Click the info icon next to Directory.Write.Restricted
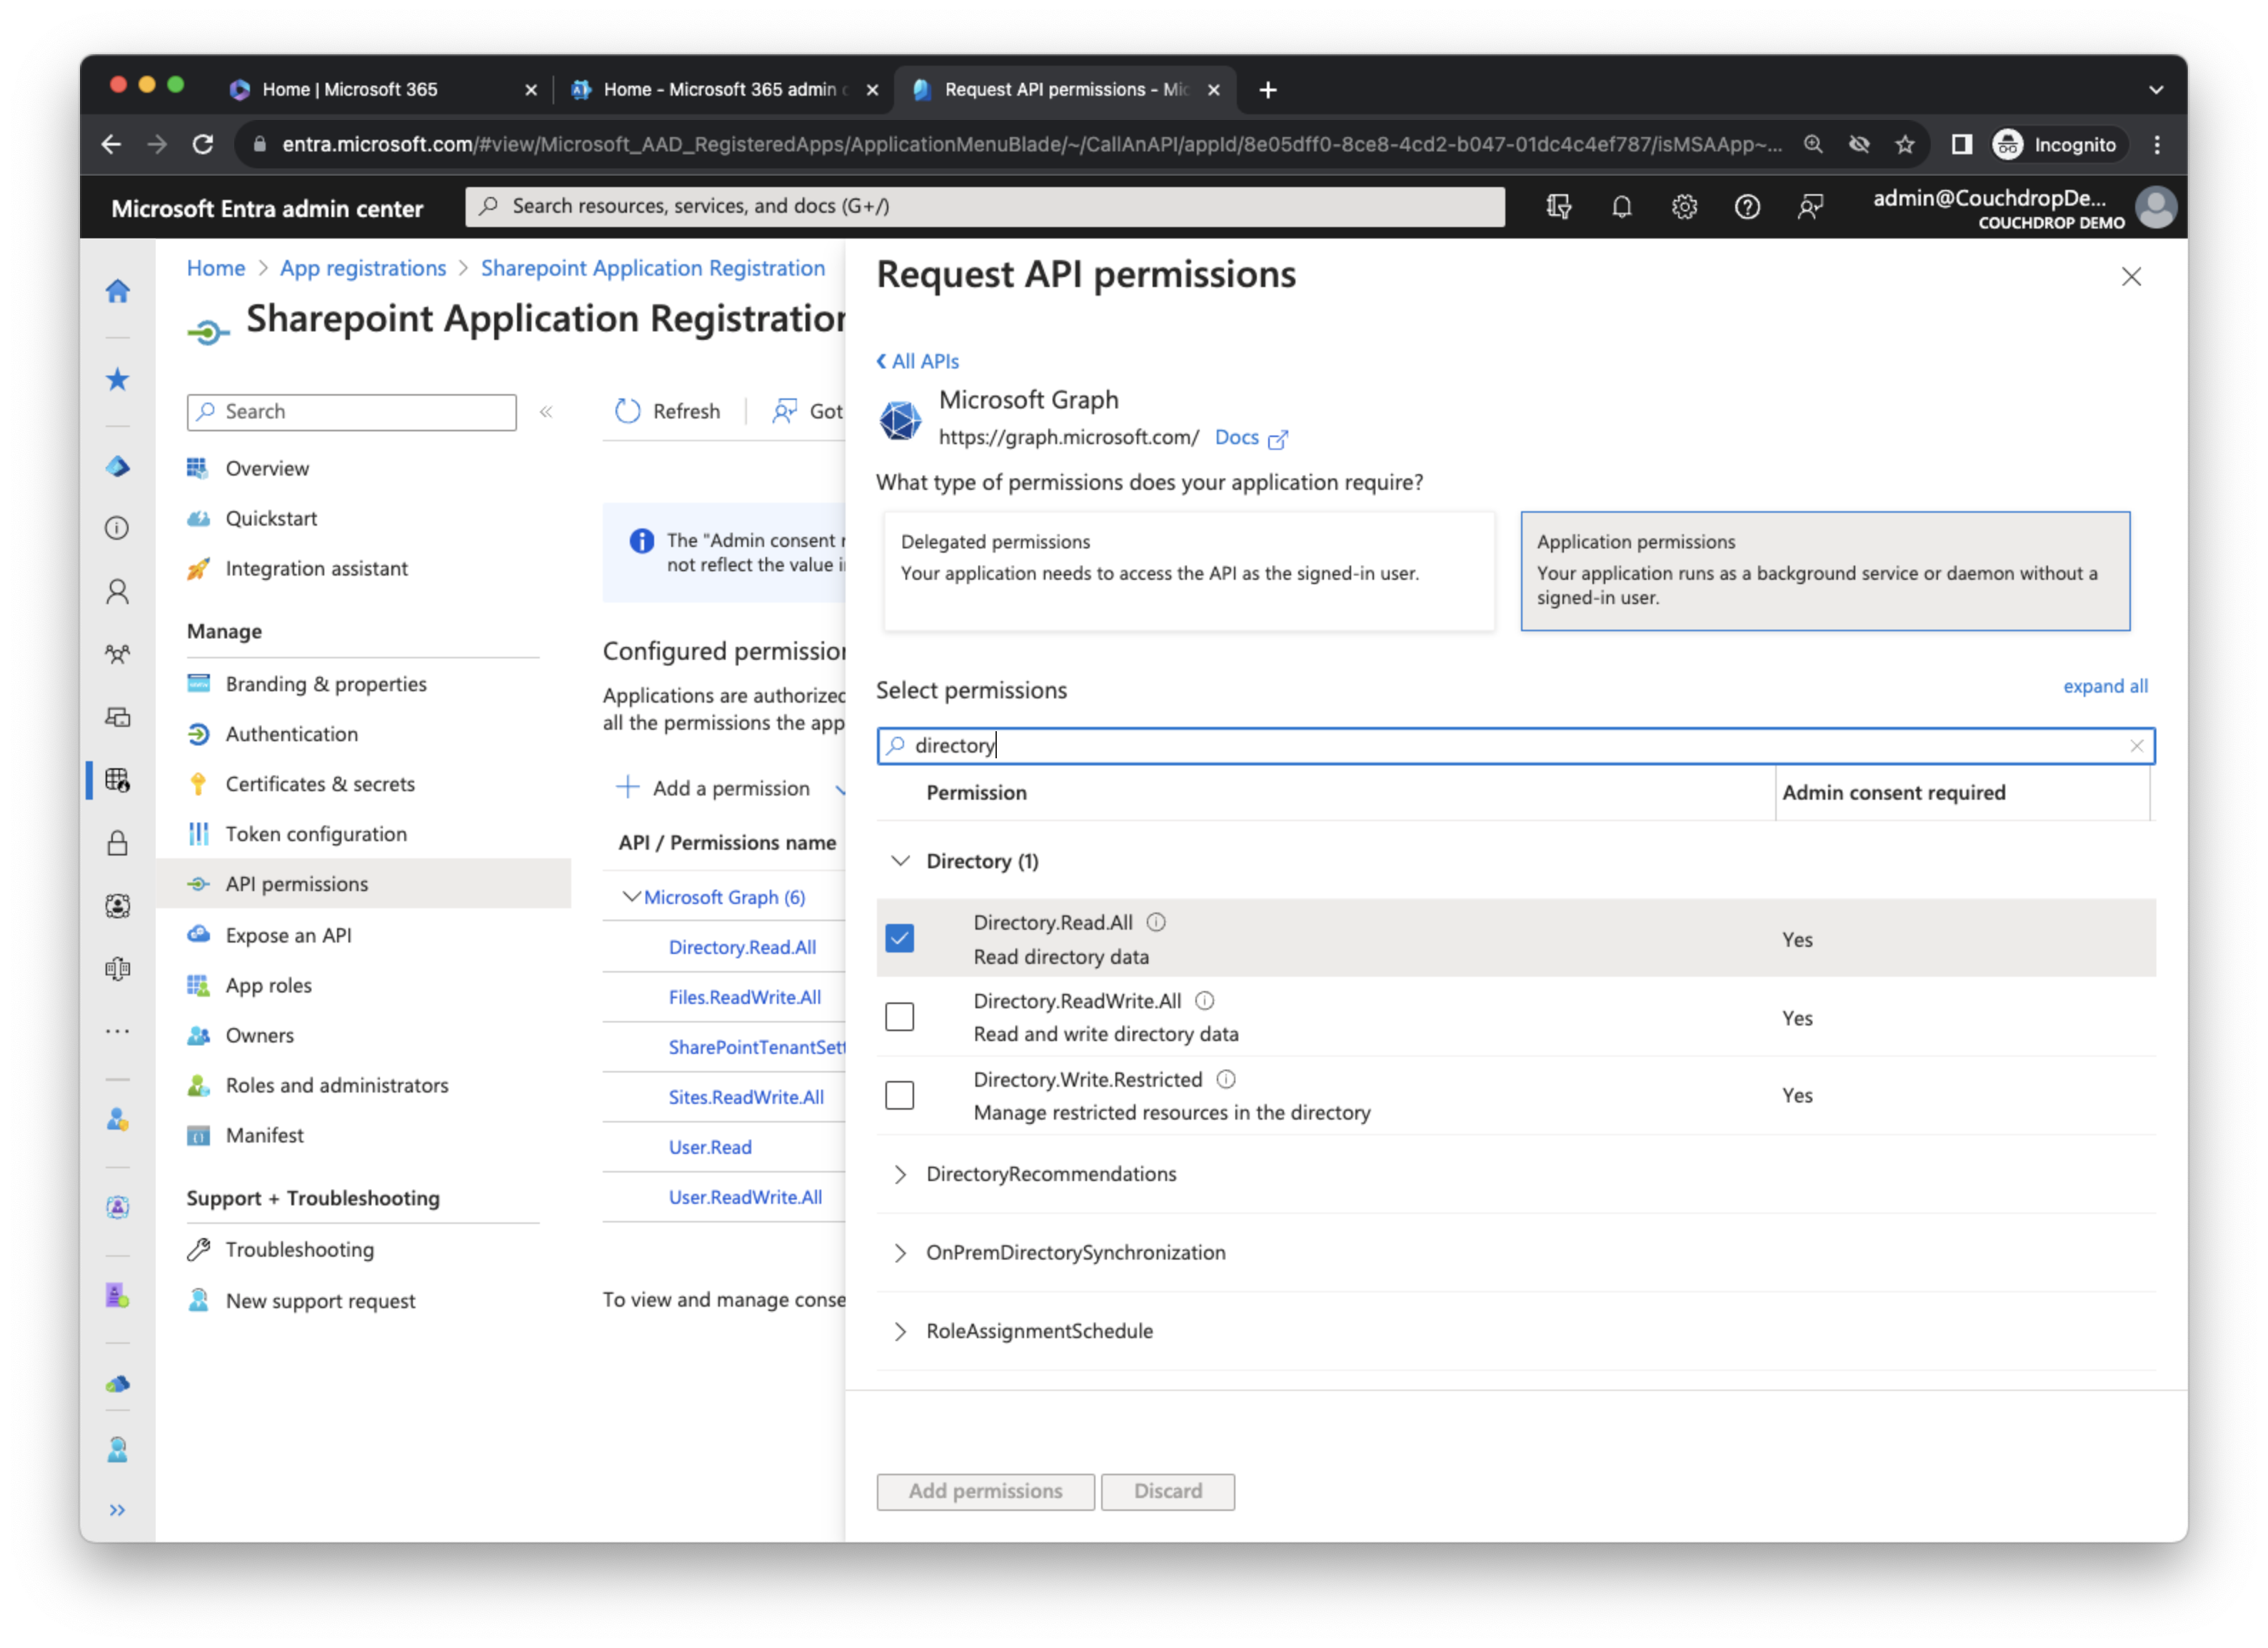2268x1648 pixels. [1225, 1079]
